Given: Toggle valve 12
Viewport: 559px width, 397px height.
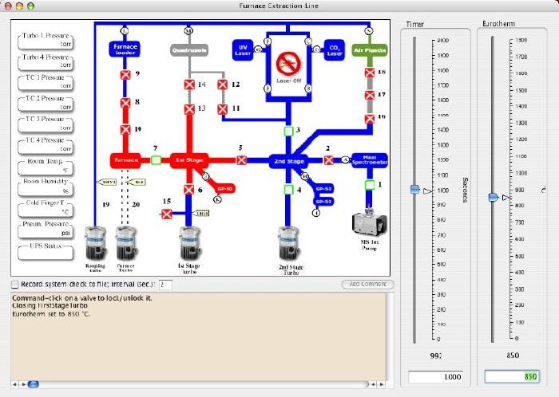Looking at the screenshot, I should coord(223,85).
